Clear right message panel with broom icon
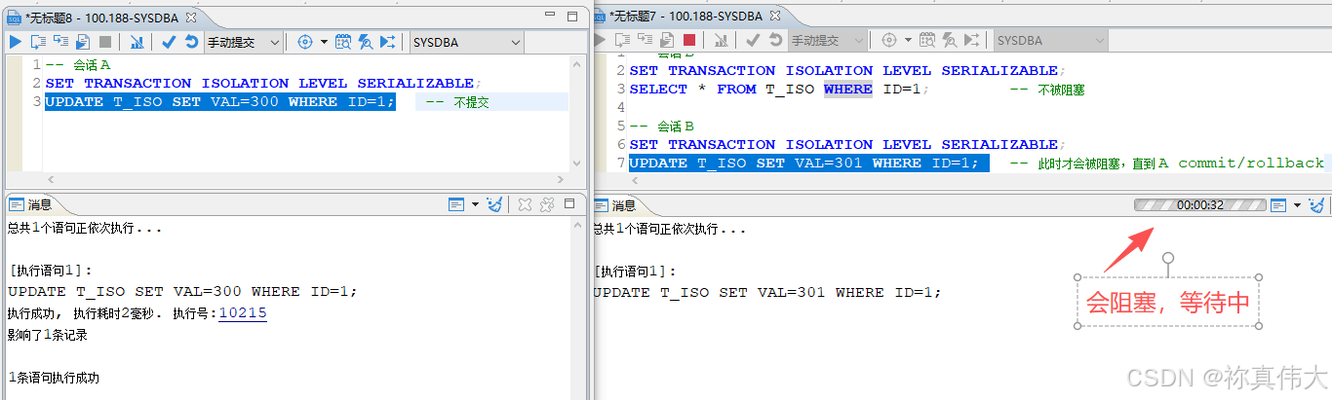The width and height of the screenshot is (1332, 400). pos(1316,204)
